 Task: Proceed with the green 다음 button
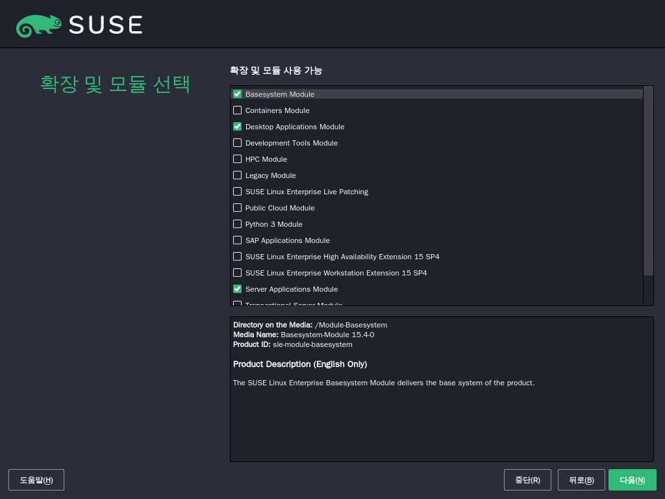point(632,480)
